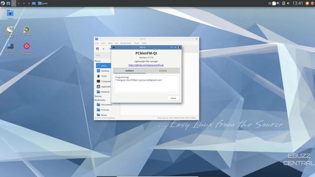Open the Edit menu in file manager
The height and width of the screenshot is (177, 315).
pos(103,43)
